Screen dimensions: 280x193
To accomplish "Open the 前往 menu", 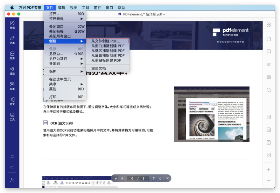I will 98,8.
